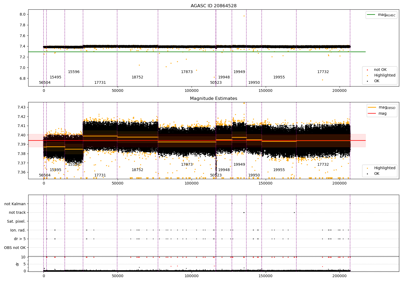Click obsid label 15596 in top plot
Image resolution: width=403 pixels, height=282 pixels.
click(74, 72)
